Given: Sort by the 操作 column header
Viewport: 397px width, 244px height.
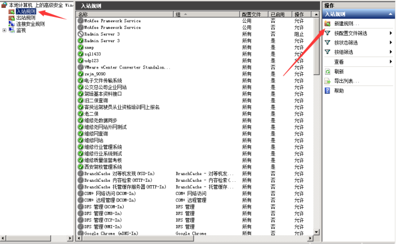Looking at the screenshot, I should click(302, 14).
